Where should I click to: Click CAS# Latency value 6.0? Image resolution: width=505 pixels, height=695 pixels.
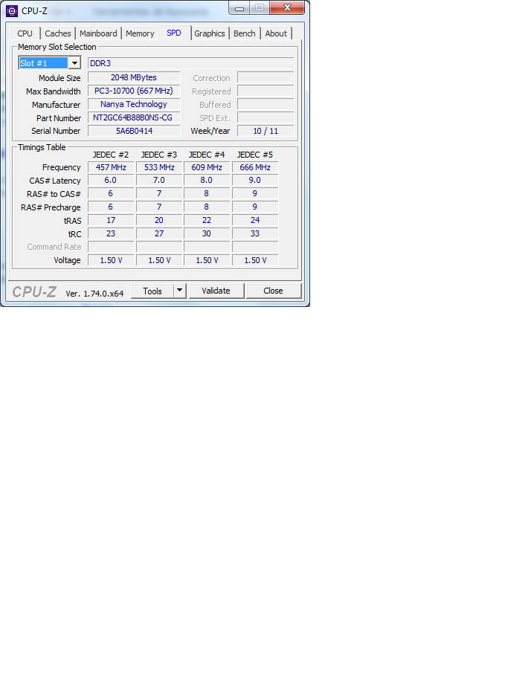(111, 181)
